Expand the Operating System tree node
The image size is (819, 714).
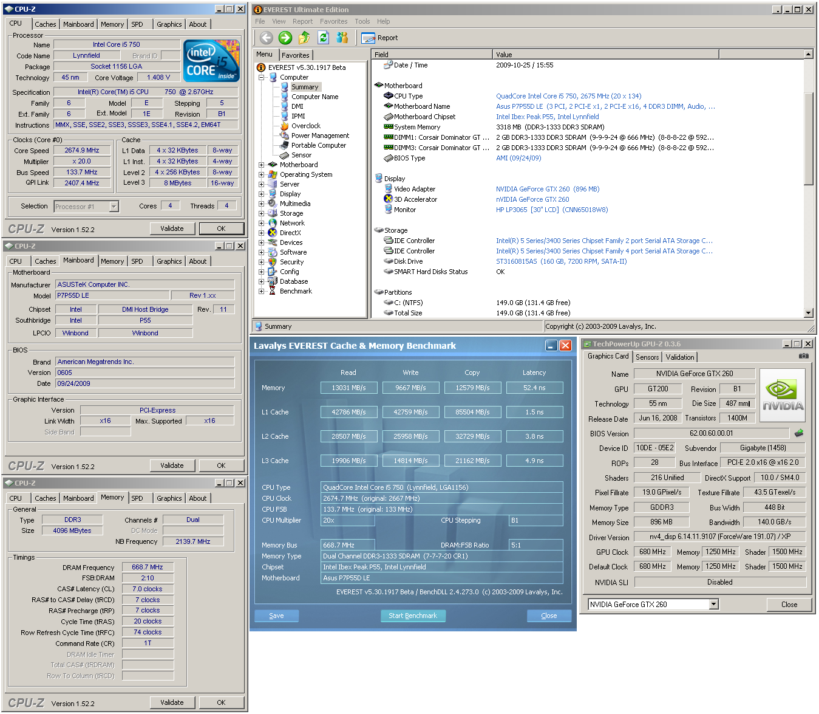click(261, 174)
